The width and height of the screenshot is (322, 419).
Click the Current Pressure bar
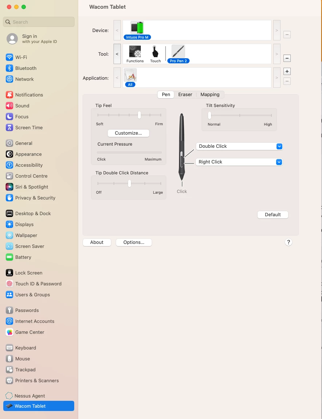129,152
